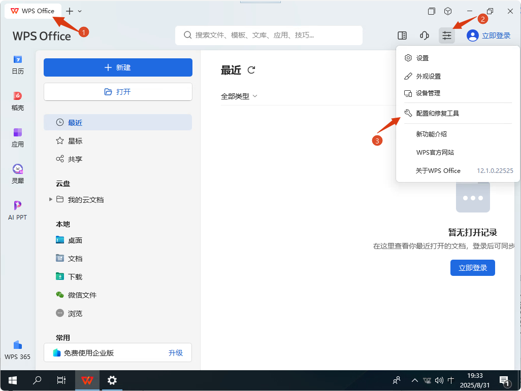Expand the 我的云文档 folder tree
This screenshot has width=521, height=391.
coord(51,200)
